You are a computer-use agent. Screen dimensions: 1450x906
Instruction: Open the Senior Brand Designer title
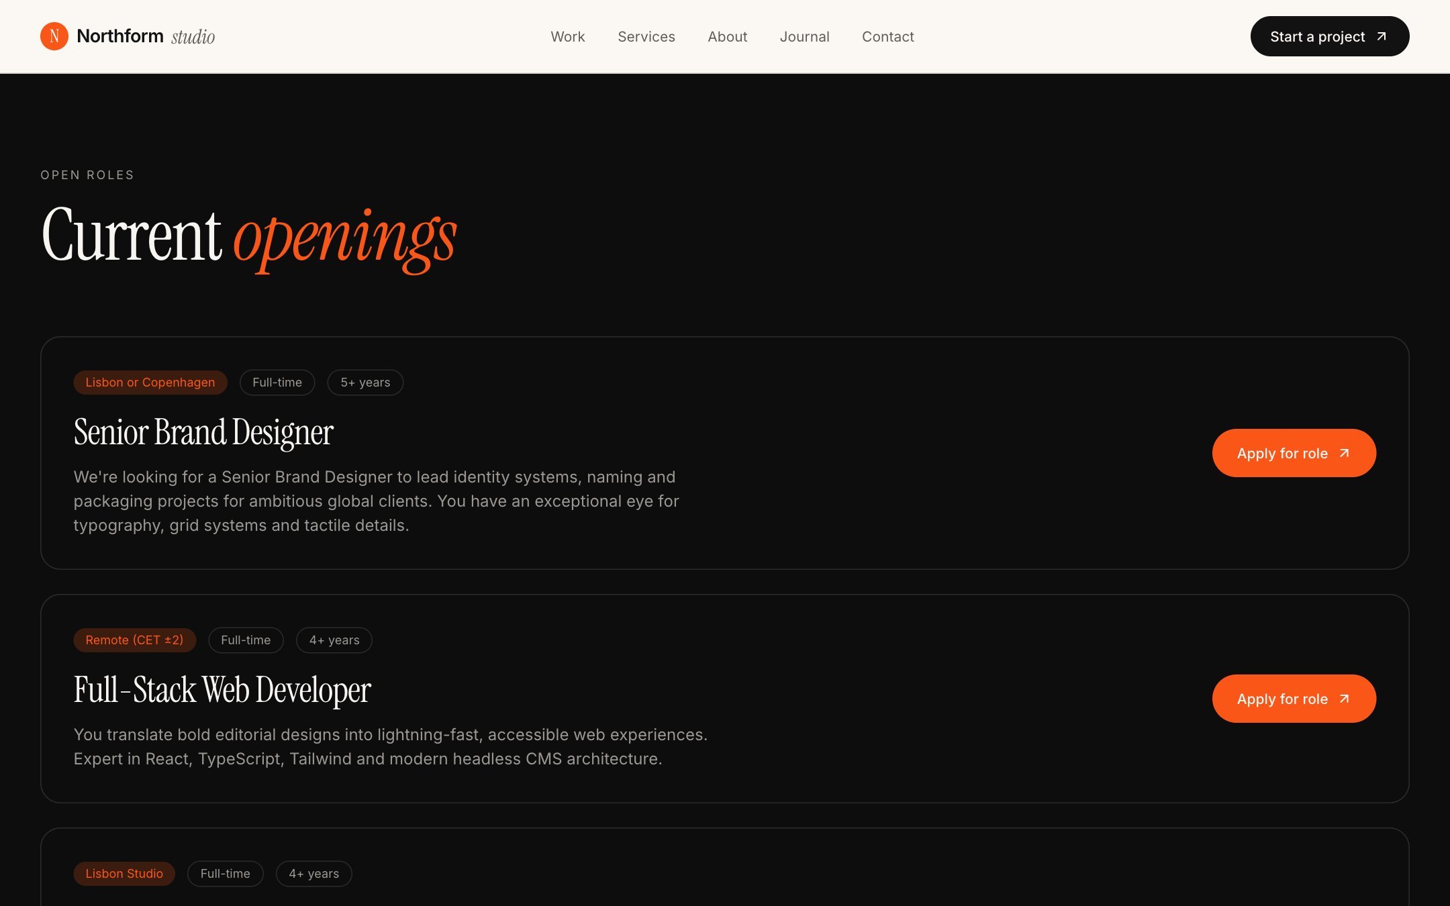click(203, 432)
